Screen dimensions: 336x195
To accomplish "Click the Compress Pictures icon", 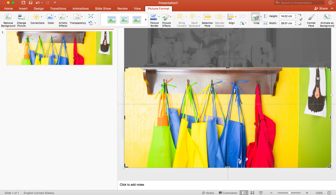I will [x=91, y=16].
